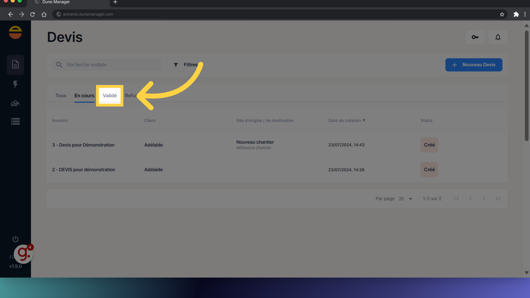Click the lightning bolt sidebar icon
The image size is (530, 298).
point(15,84)
